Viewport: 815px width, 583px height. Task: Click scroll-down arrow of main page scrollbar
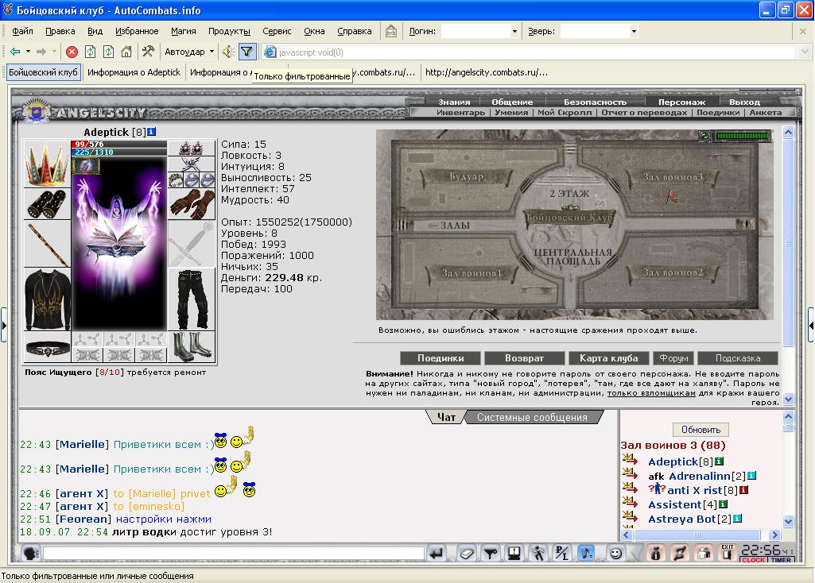coord(789,400)
